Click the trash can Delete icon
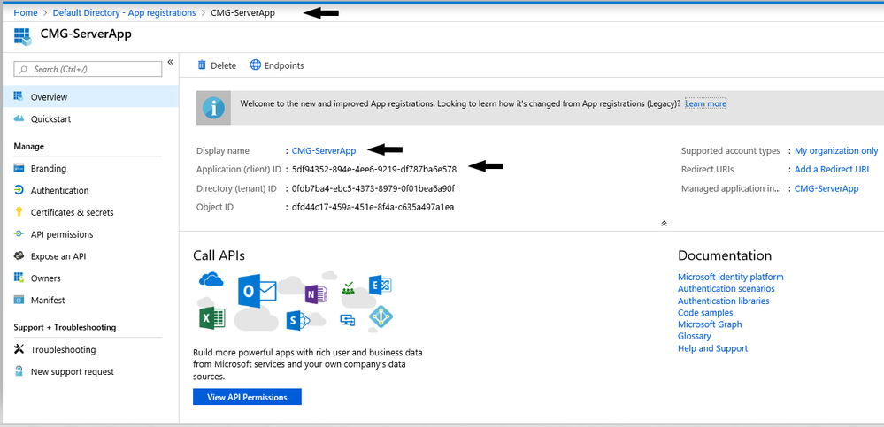The height and width of the screenshot is (427, 884). point(202,65)
